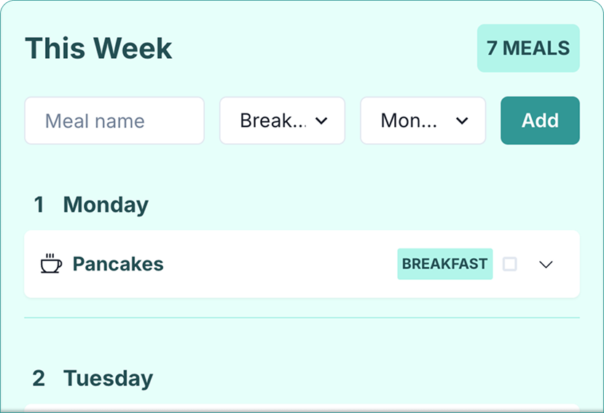Open the Monday day dropdown
The height and width of the screenshot is (413, 604).
(423, 121)
